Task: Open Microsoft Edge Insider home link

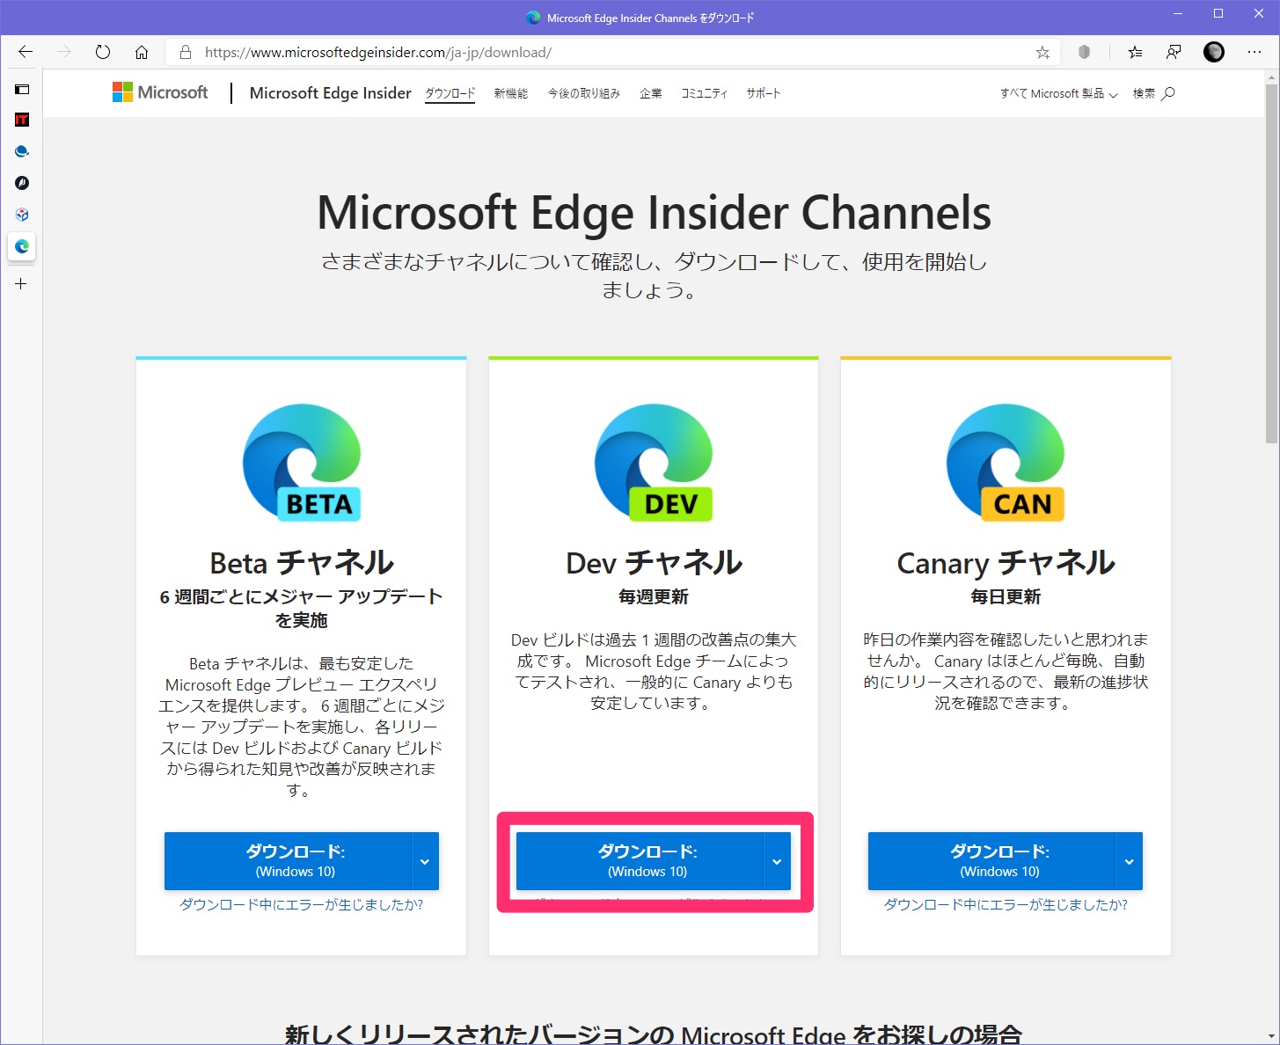Action: [330, 93]
